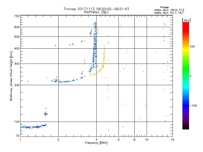Click the y-axis tick label '200'

tap(17, 85)
